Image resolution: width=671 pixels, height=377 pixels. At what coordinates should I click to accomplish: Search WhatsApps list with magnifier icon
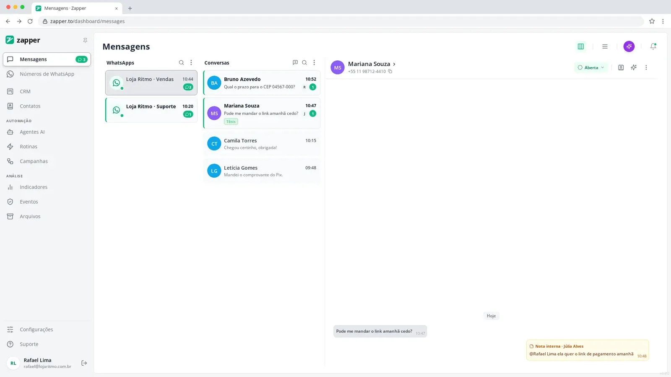coord(182,63)
